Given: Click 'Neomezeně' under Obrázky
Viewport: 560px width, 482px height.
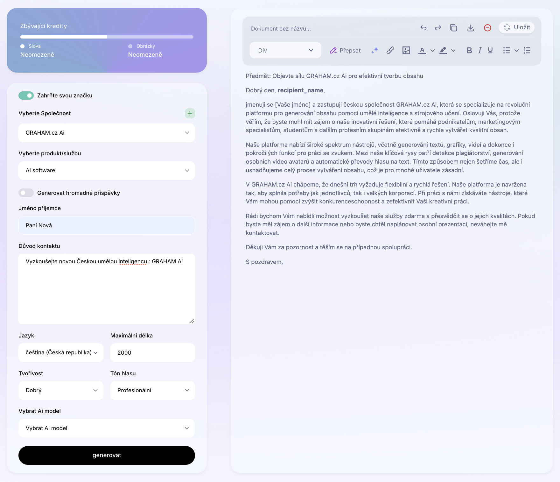Looking at the screenshot, I should point(145,54).
